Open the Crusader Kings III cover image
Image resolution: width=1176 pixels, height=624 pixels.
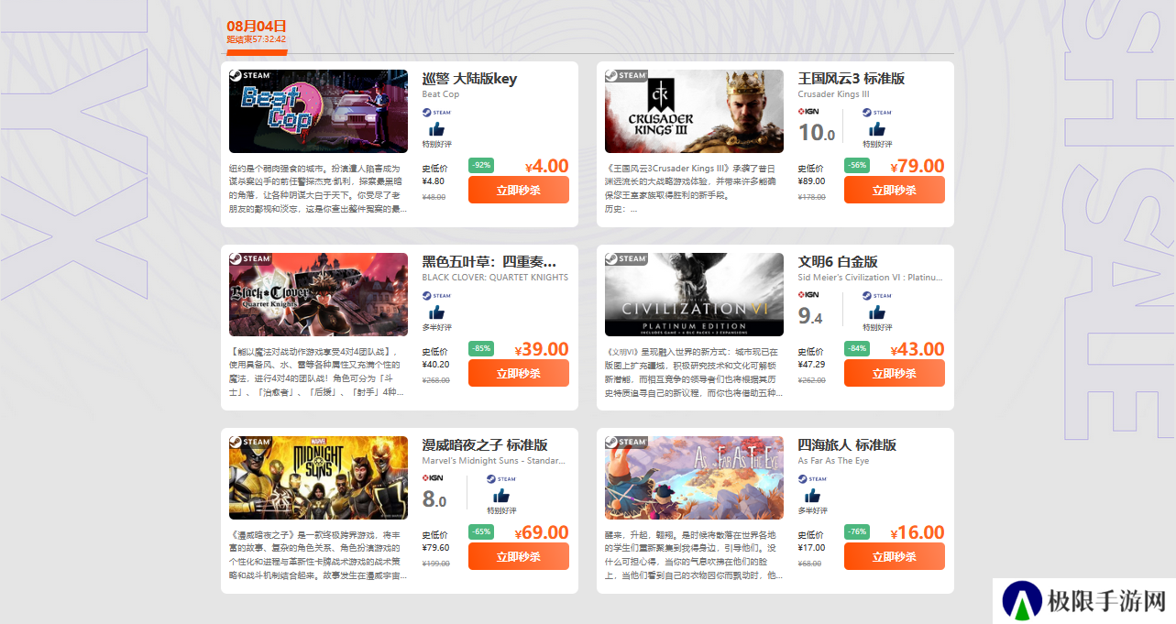pos(694,111)
